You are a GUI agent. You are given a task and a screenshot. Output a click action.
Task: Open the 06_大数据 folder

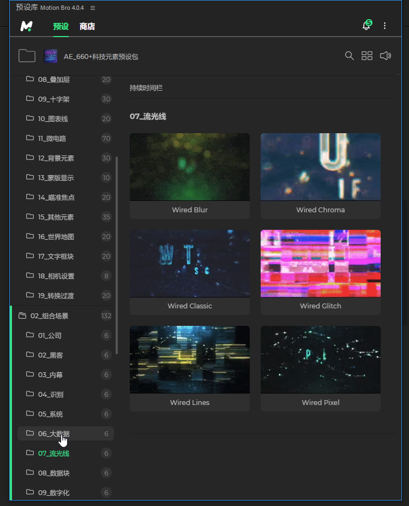66,434
